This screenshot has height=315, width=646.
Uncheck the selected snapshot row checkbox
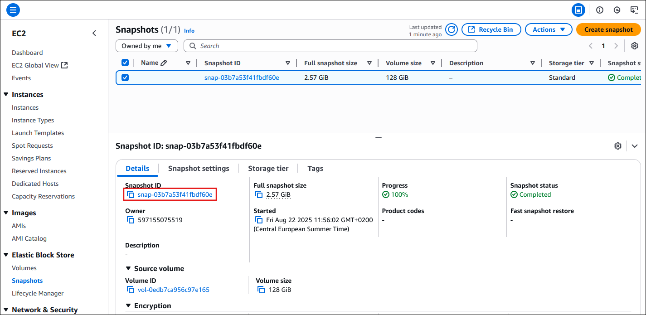[125, 77]
